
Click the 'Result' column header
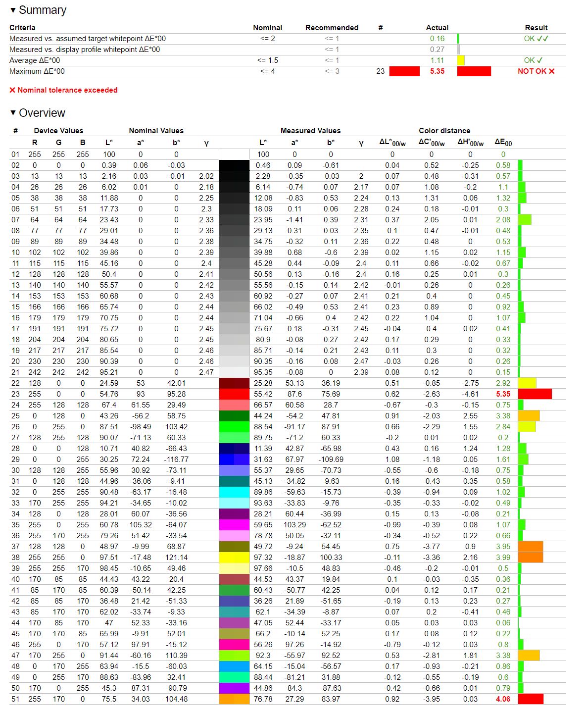[x=536, y=28]
